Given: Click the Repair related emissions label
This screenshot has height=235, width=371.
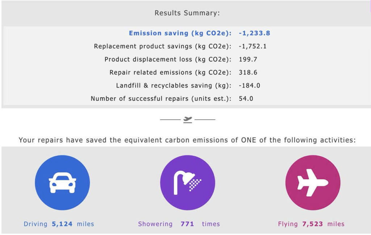Looking at the screenshot, I should [170, 72].
